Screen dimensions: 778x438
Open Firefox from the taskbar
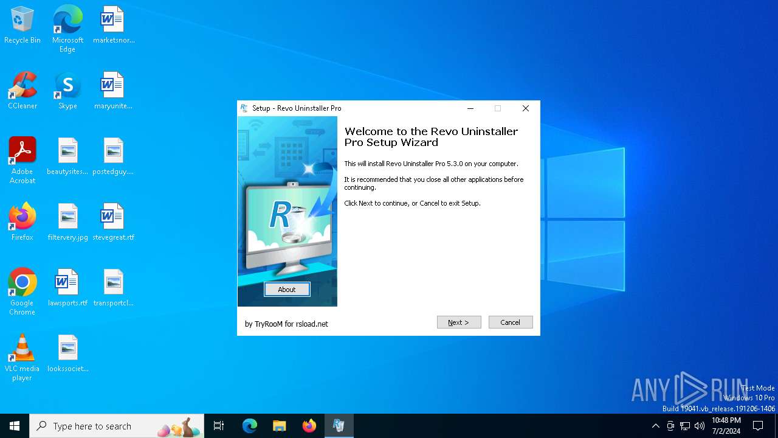[x=309, y=426]
